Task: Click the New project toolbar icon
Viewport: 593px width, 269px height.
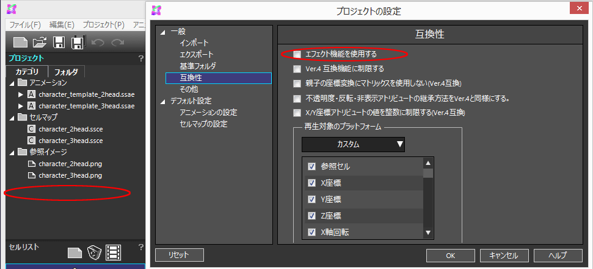Action: coord(20,42)
